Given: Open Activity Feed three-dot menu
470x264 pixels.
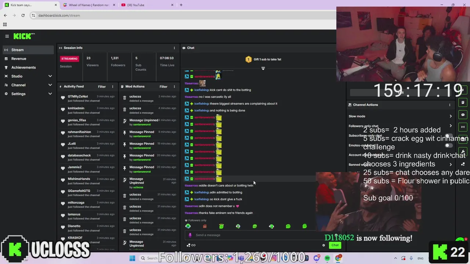Looking at the screenshot, I should coord(113,87).
